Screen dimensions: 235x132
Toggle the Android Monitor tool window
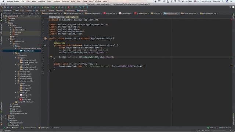(x=29, y=128)
